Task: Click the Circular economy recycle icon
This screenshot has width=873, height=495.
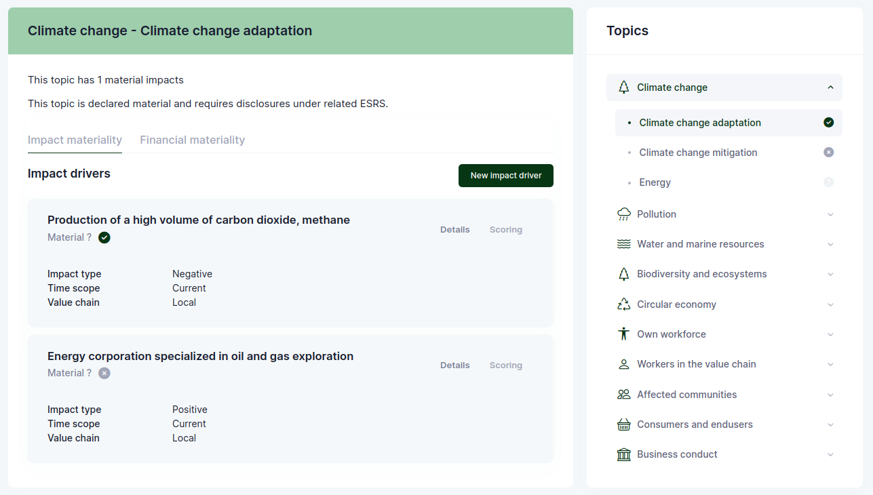Action: (x=623, y=304)
